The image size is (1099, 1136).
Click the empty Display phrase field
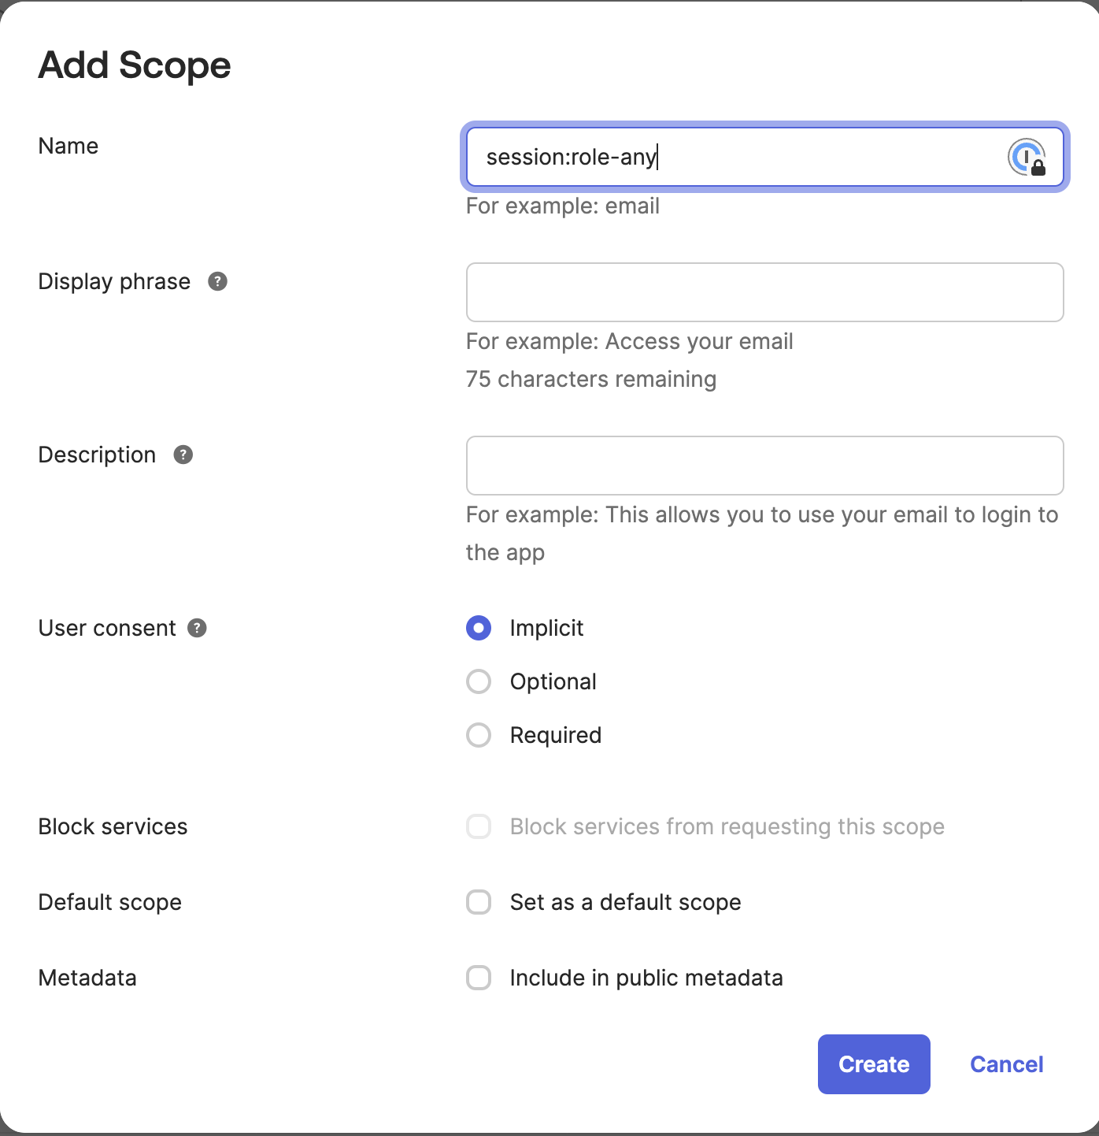coord(764,292)
